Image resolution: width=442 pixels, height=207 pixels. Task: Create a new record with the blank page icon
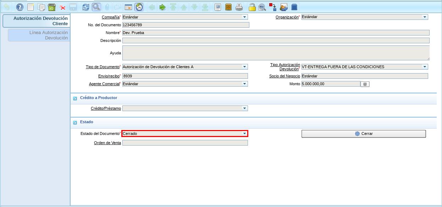tap(31, 7)
